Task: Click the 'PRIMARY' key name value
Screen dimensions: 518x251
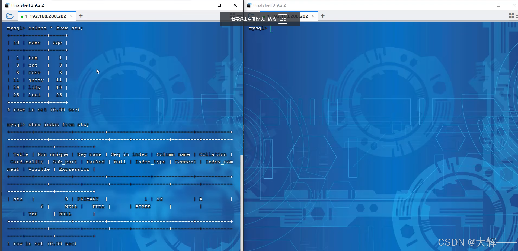Action: [88, 199]
